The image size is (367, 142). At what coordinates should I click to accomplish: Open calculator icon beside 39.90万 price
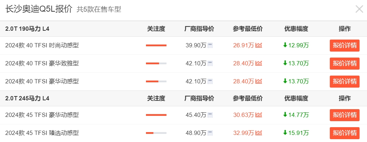(210, 46)
